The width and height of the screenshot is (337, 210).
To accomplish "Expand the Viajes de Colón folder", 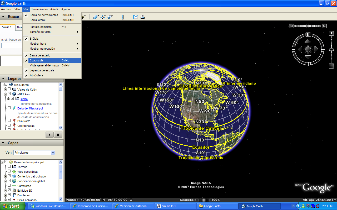I will click(5, 90).
